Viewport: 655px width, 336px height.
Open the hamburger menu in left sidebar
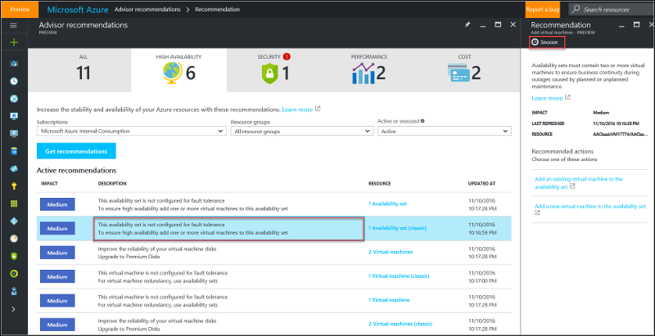(x=13, y=26)
